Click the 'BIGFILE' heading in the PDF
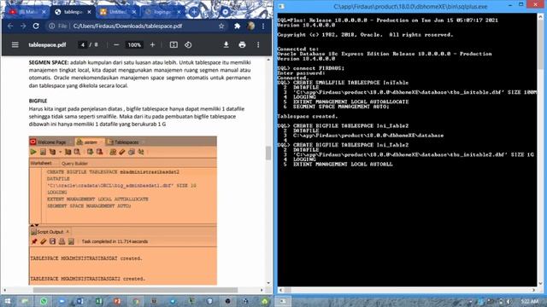Screen dimensions: 547x307 pyautogui.click(x=38, y=101)
